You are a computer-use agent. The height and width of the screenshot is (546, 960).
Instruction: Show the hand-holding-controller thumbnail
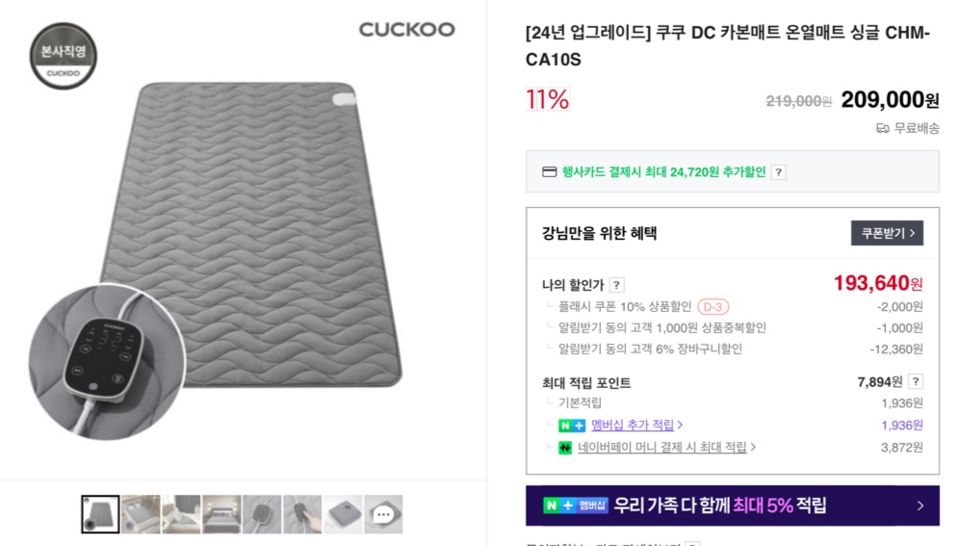302,514
